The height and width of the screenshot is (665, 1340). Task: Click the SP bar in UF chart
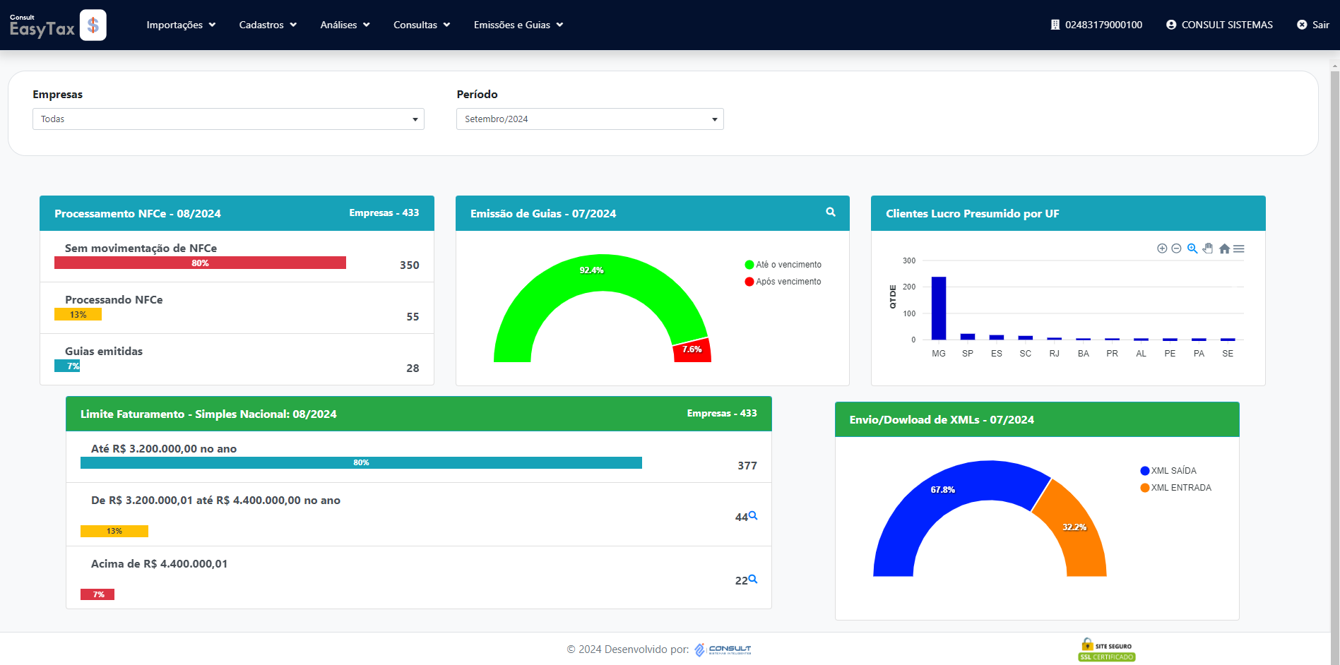click(968, 337)
